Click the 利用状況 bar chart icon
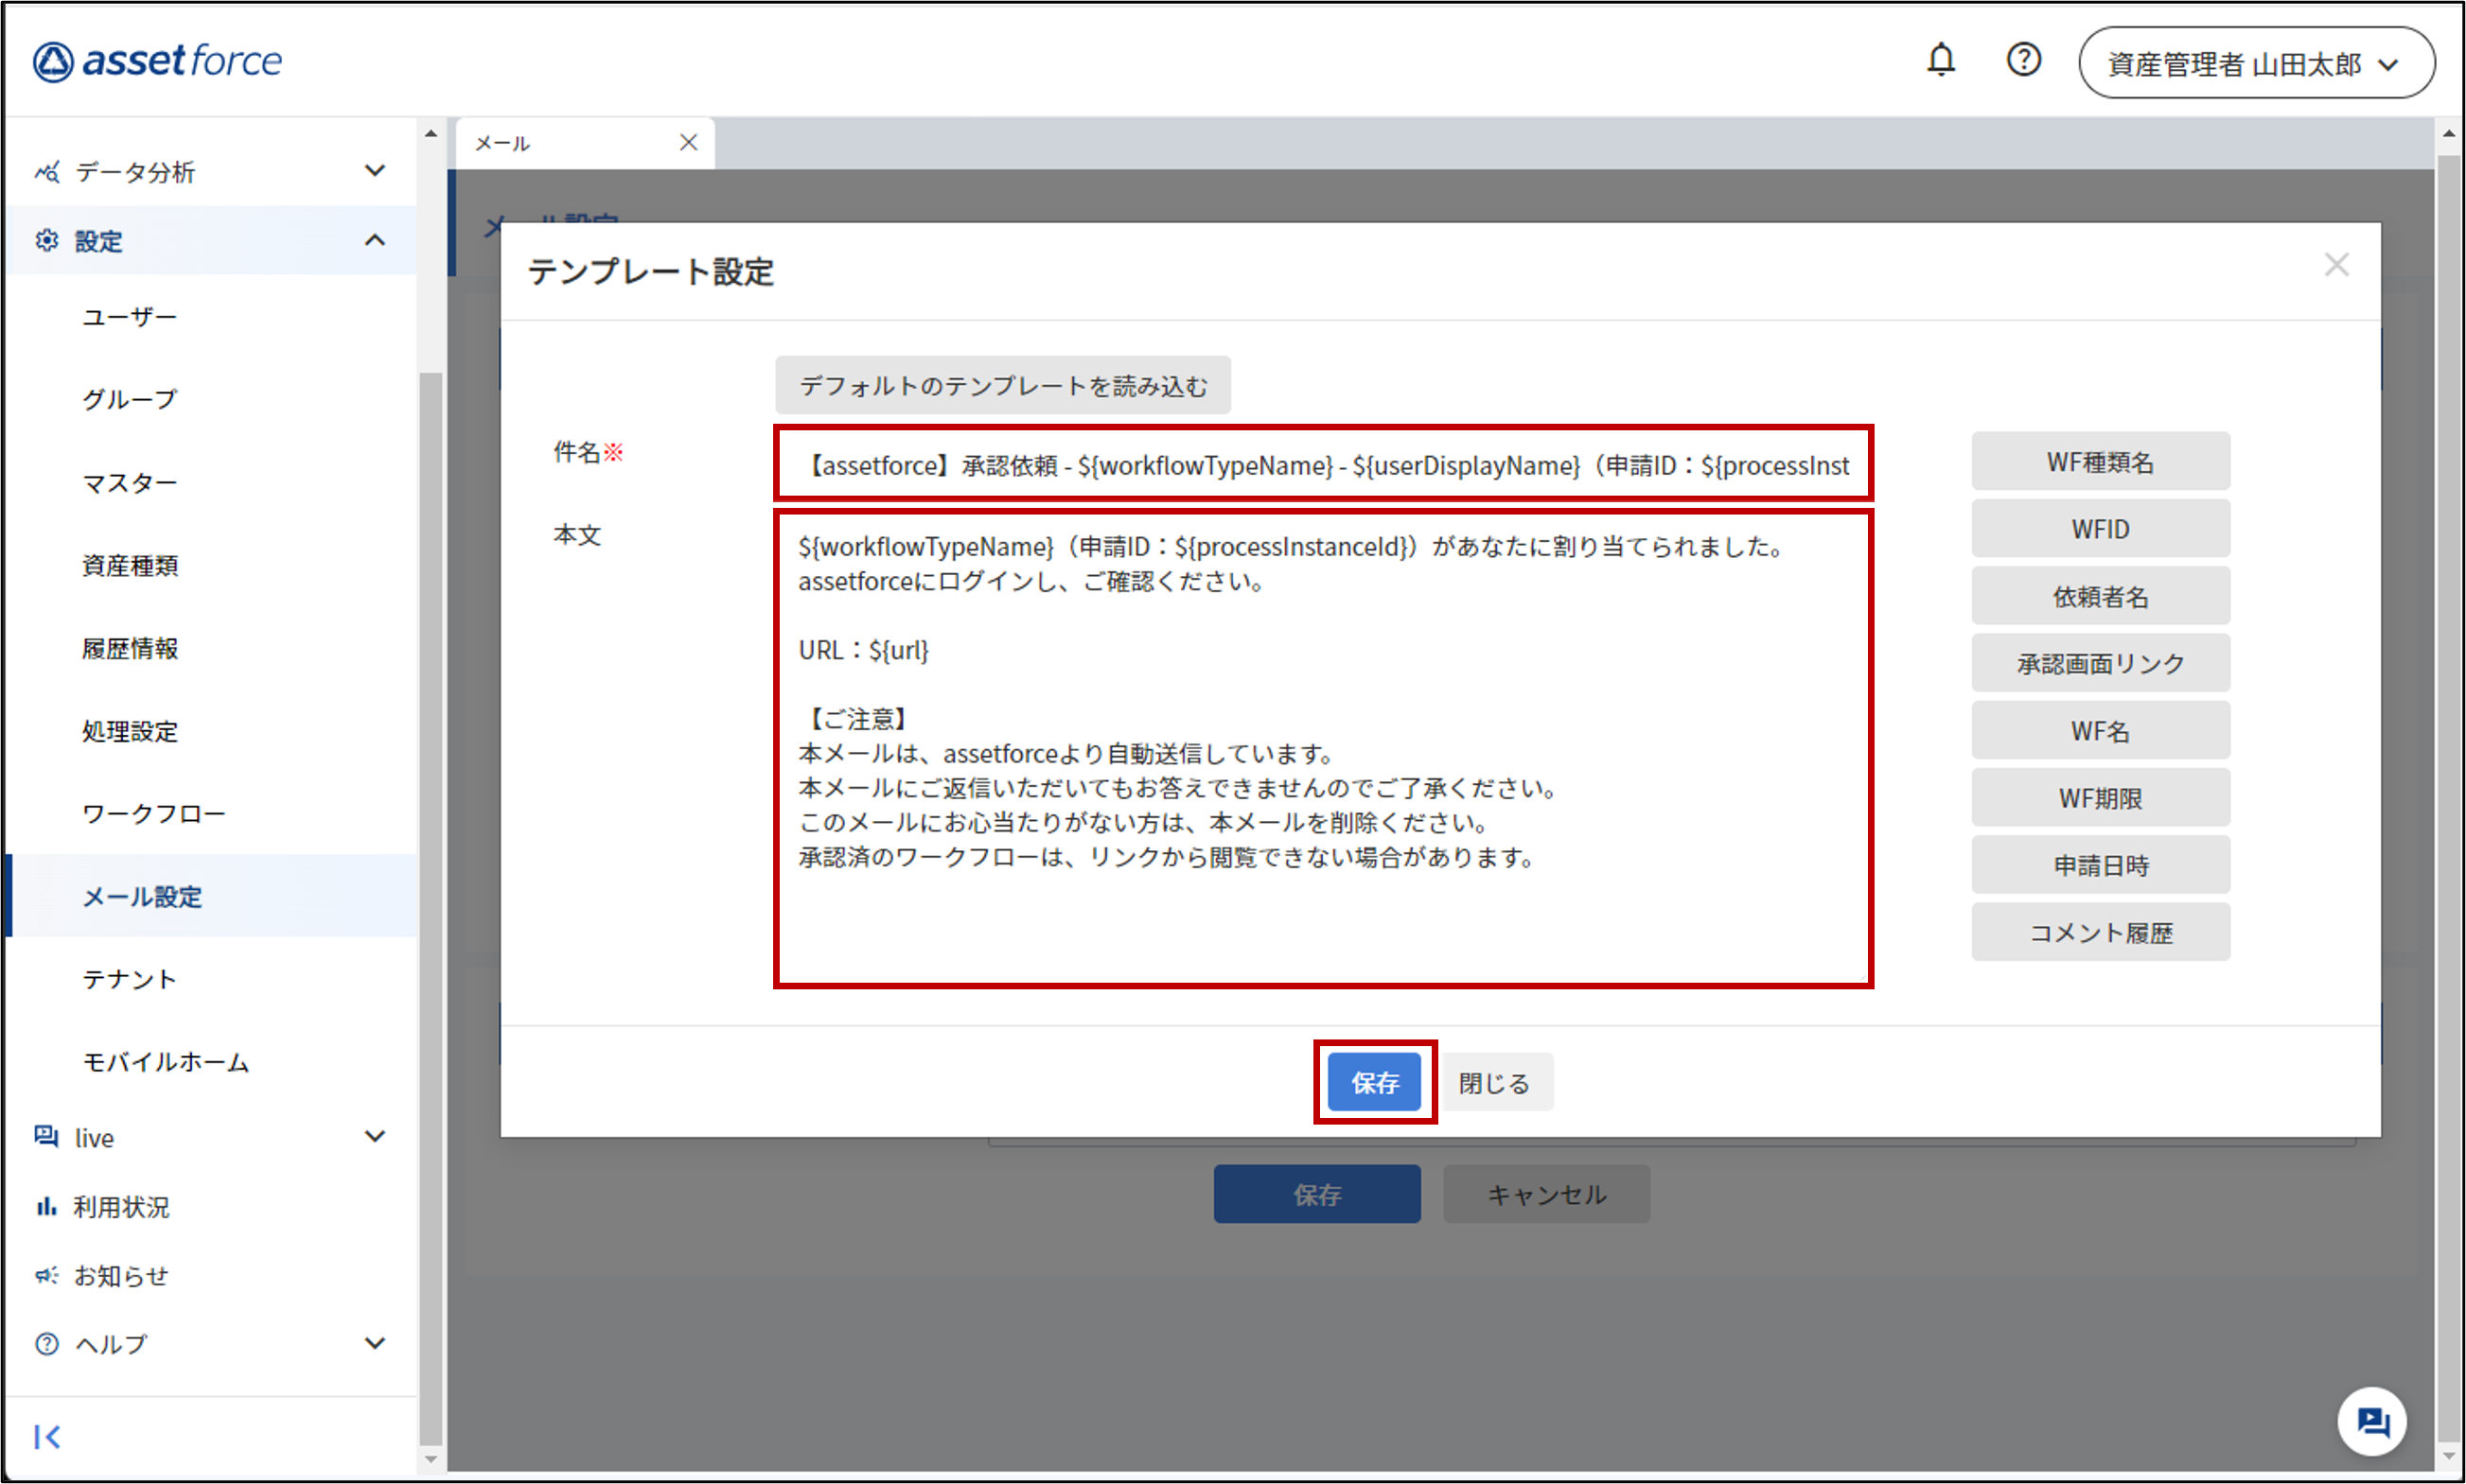Viewport: 2466px width, 1484px height. coord(46,1207)
